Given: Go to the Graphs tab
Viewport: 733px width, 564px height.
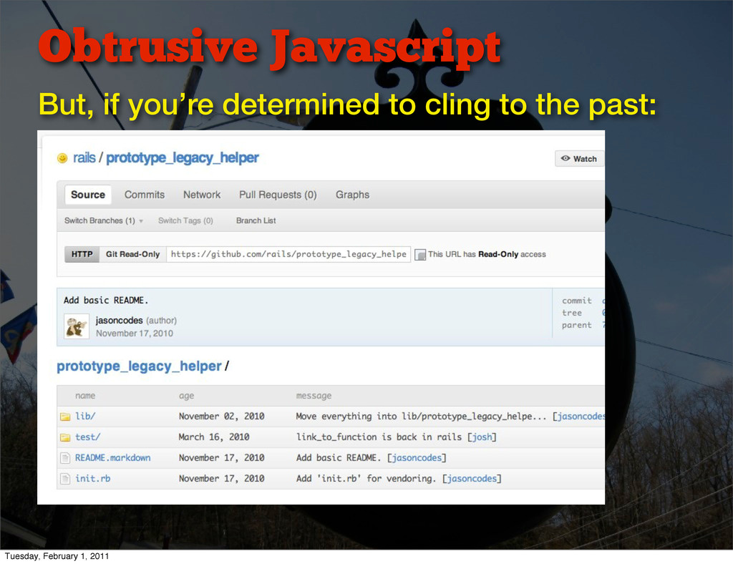Looking at the screenshot, I should (x=352, y=195).
